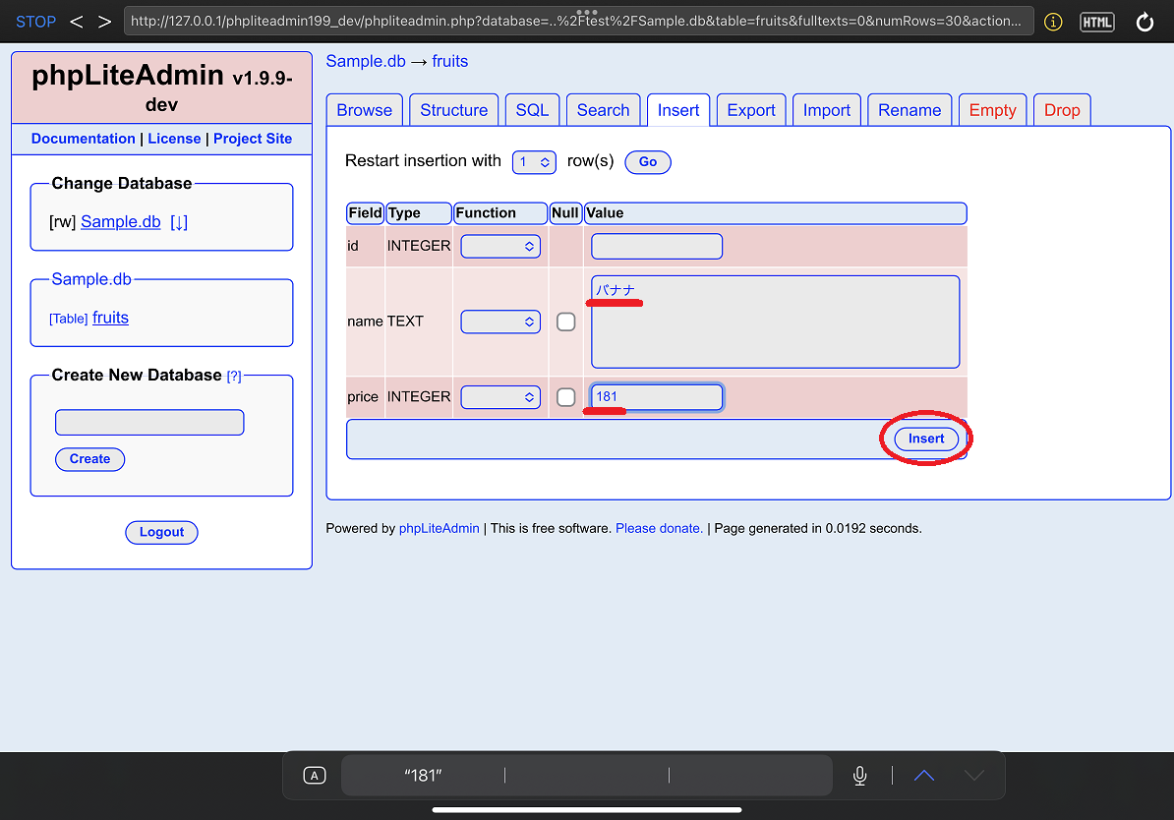Screen dimensions: 1174x820
Task: Click Sample.db in the breadcrumb
Action: pos(366,61)
